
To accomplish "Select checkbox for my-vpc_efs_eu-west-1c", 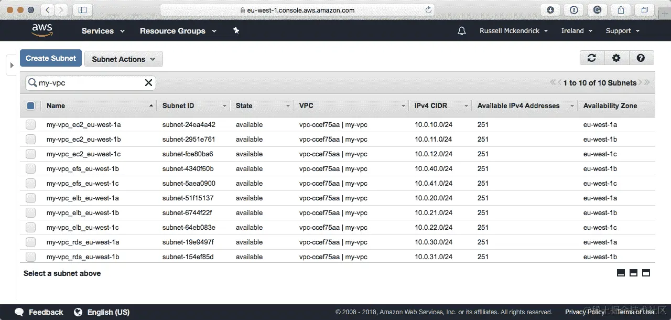I will [30, 184].
